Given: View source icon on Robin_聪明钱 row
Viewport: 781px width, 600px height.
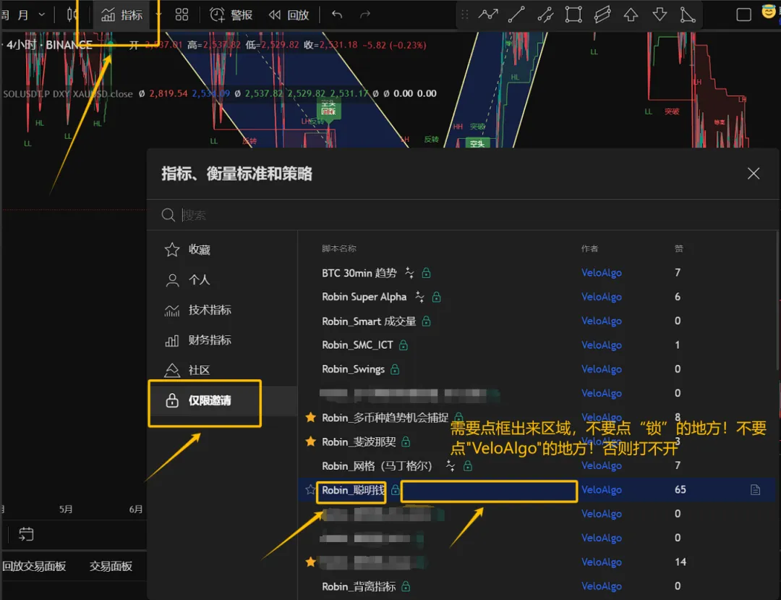Looking at the screenshot, I should (755, 490).
